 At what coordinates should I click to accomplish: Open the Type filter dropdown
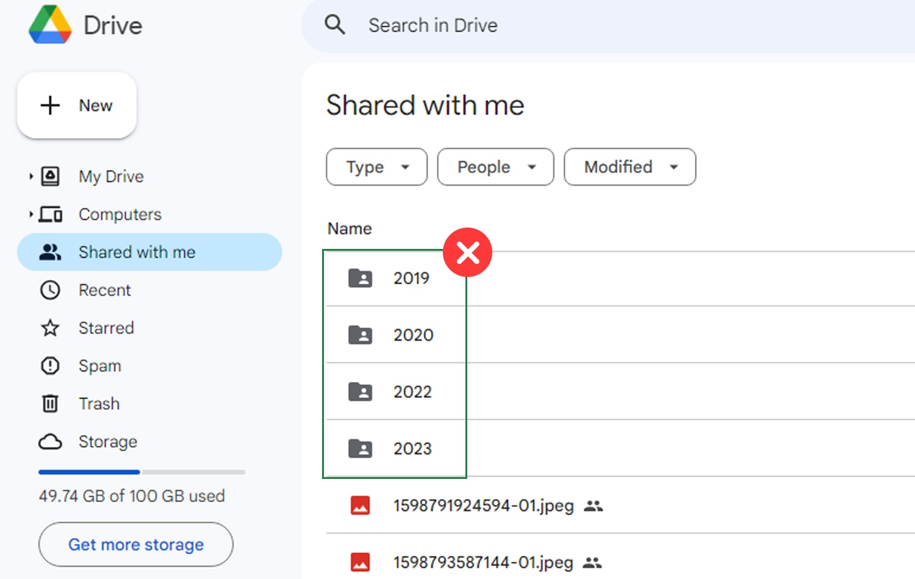376,167
